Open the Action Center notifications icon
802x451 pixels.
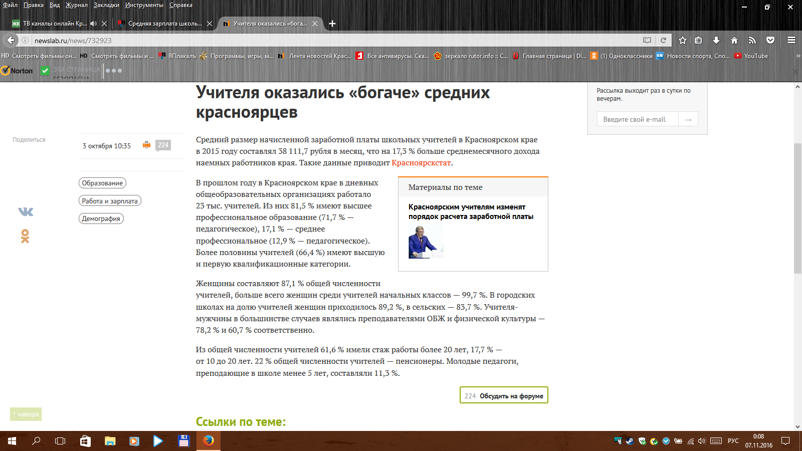[785, 441]
